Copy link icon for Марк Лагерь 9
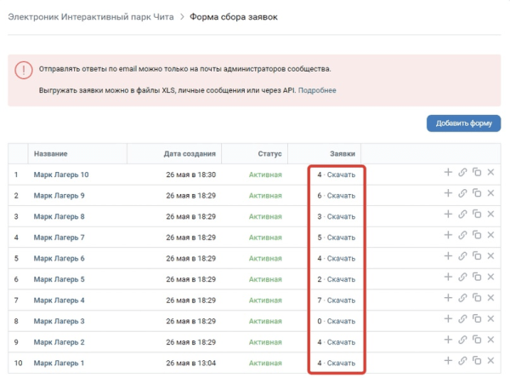Screen dimensions: 510x378 click(x=462, y=193)
